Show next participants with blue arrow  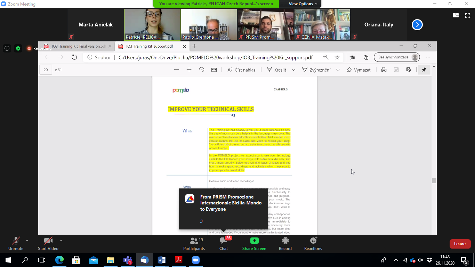click(417, 25)
